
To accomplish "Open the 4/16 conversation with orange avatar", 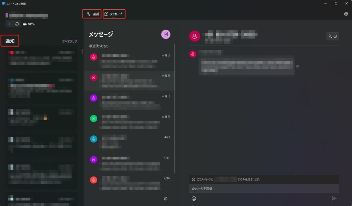I will point(130,183).
